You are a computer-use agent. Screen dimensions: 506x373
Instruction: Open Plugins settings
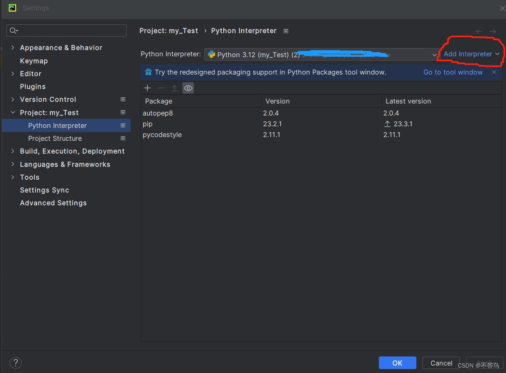[x=33, y=87]
